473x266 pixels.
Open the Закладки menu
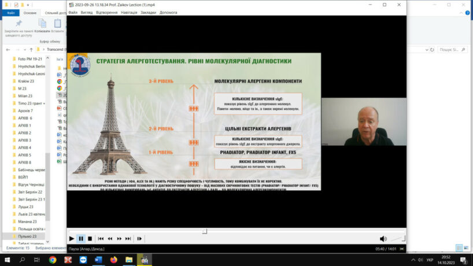tap(148, 12)
